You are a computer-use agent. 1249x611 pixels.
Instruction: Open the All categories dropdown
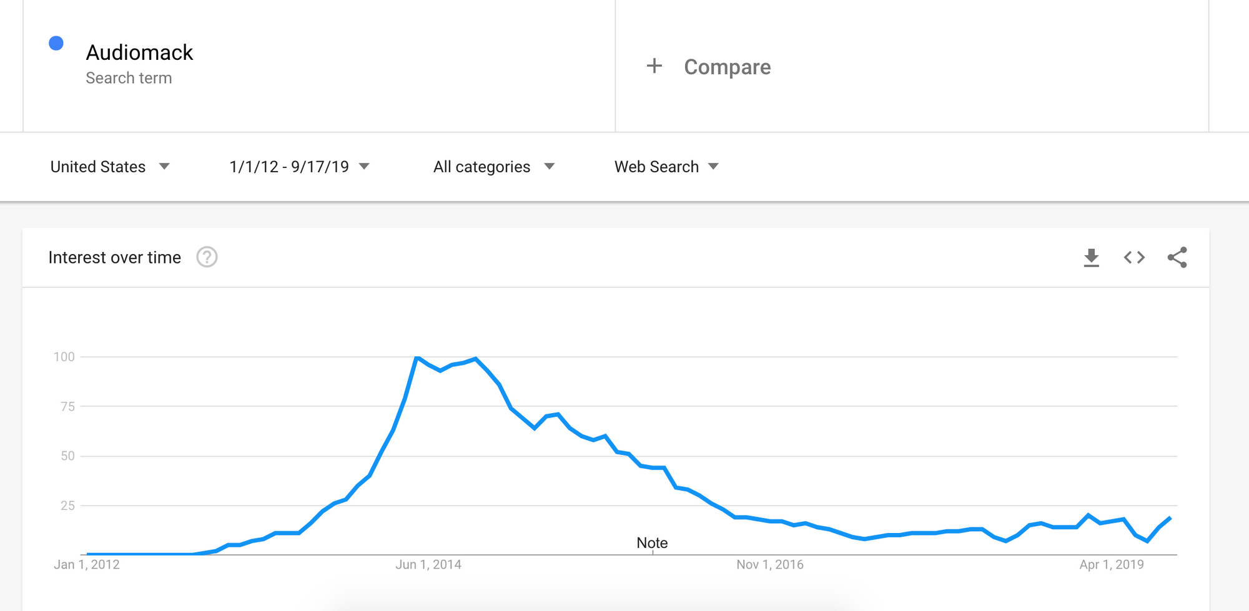point(493,167)
